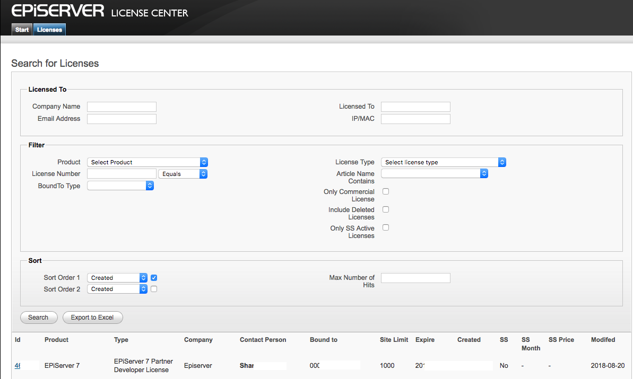Focus the Company Name field
Screen dimensions: 633x379
point(122,107)
